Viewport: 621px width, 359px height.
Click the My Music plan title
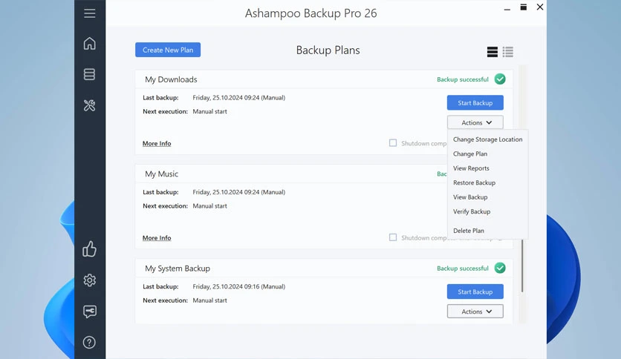point(162,174)
